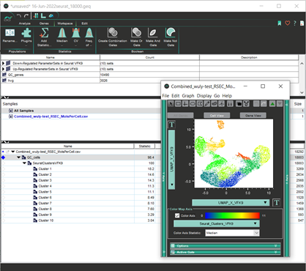Click the Freq of statistic icon
This screenshot has height=271, width=306.
[89, 33]
